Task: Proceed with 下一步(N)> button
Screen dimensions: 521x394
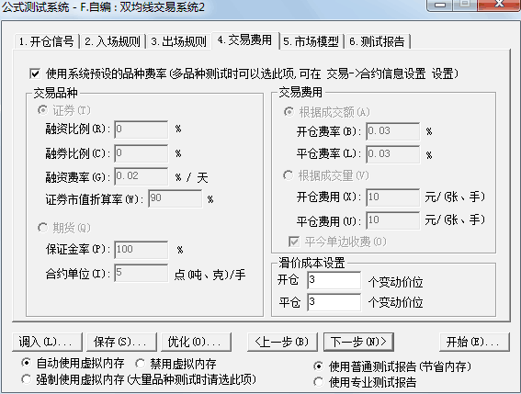Action: (x=359, y=342)
